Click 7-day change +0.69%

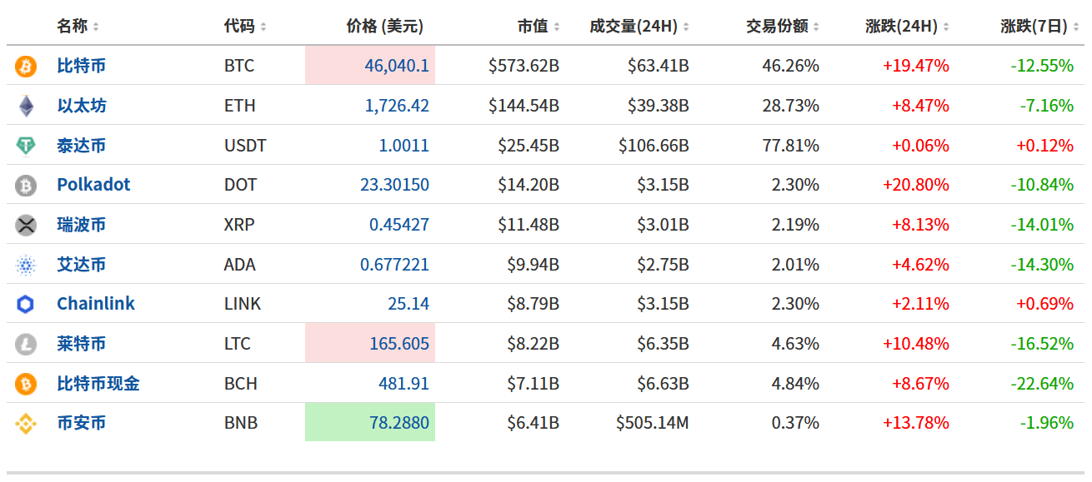pyautogui.click(x=1044, y=304)
